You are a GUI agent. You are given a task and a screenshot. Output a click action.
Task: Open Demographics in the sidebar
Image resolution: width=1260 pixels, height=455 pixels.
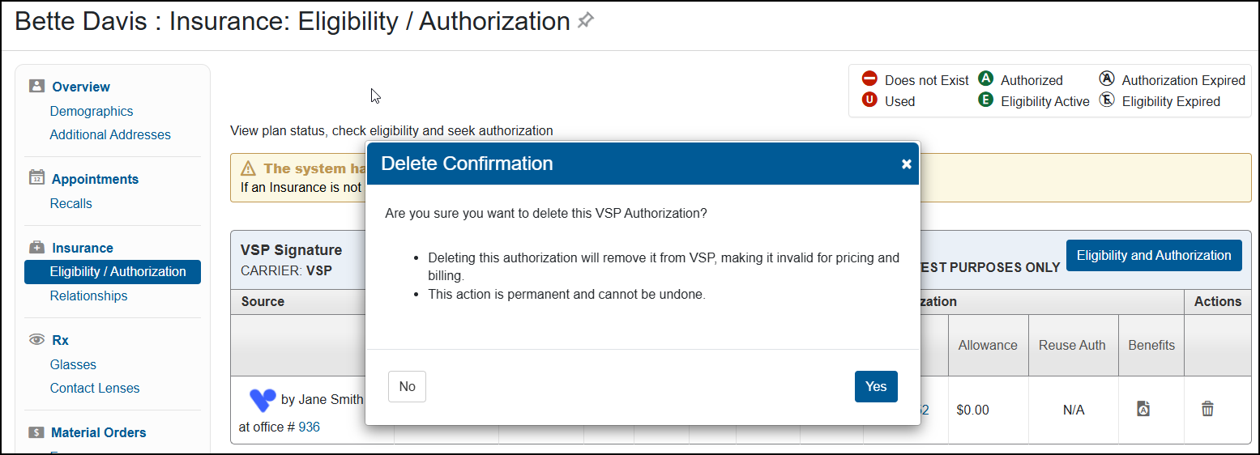pyautogui.click(x=92, y=112)
